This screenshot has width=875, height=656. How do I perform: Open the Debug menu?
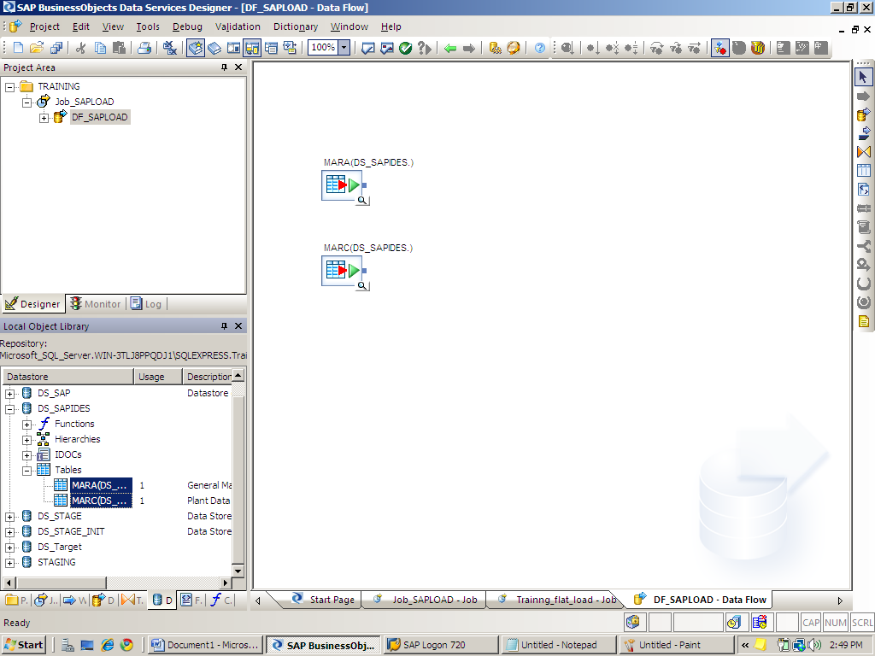(x=187, y=26)
